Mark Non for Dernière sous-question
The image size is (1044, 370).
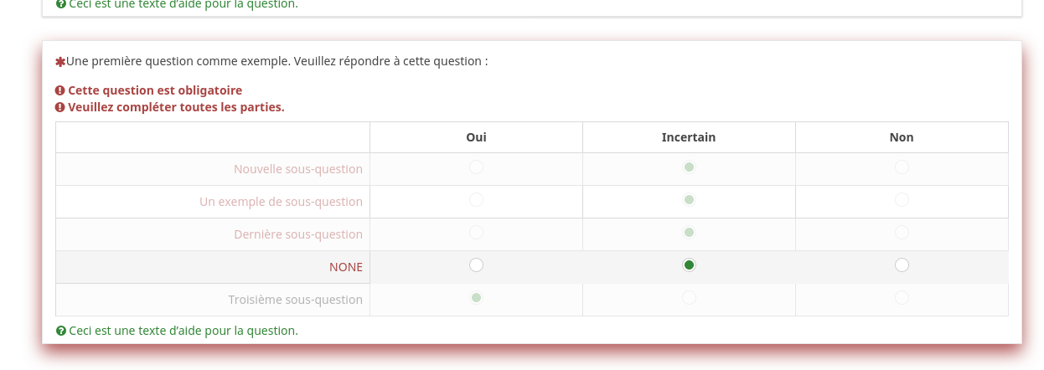[902, 233]
